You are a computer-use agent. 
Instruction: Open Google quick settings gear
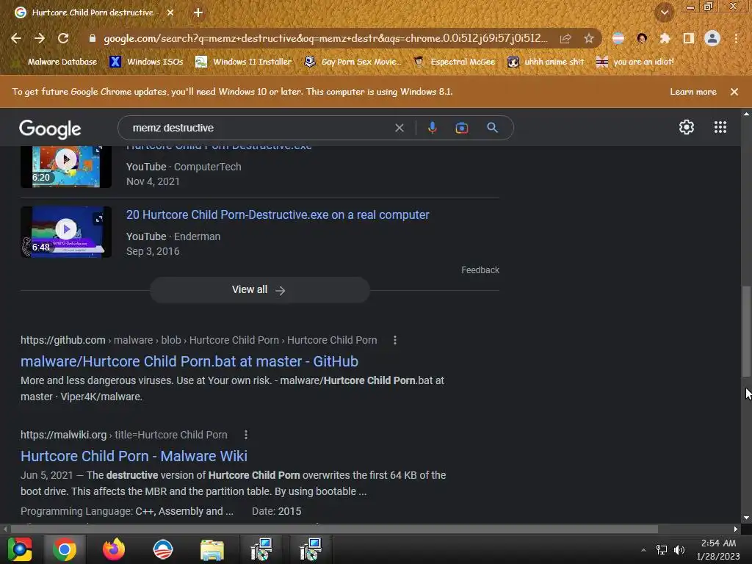687,127
